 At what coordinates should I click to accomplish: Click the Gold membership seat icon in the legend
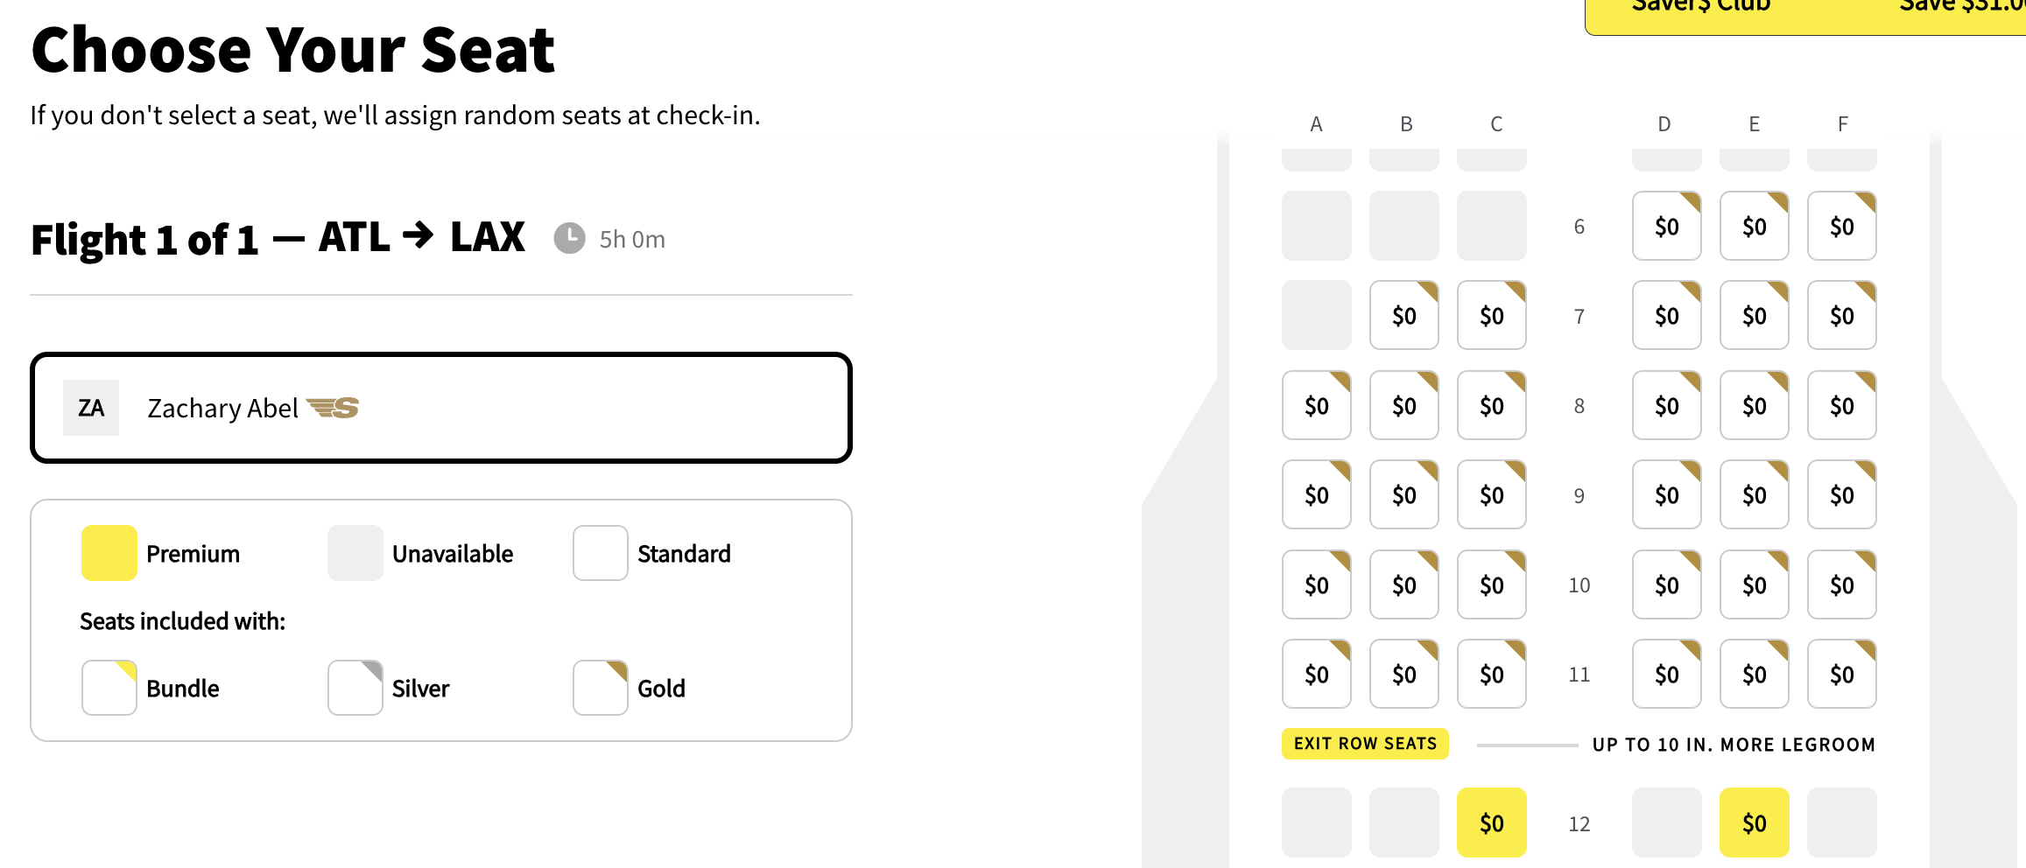point(600,688)
